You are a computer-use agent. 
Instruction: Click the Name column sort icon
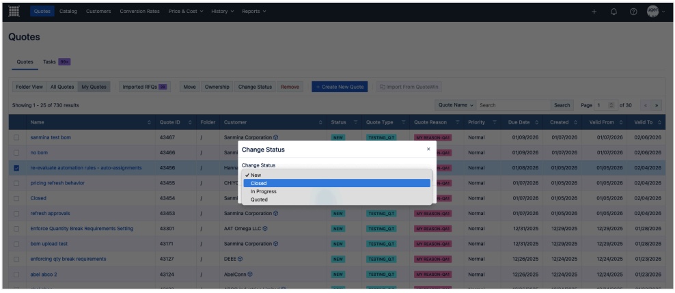(x=149, y=122)
